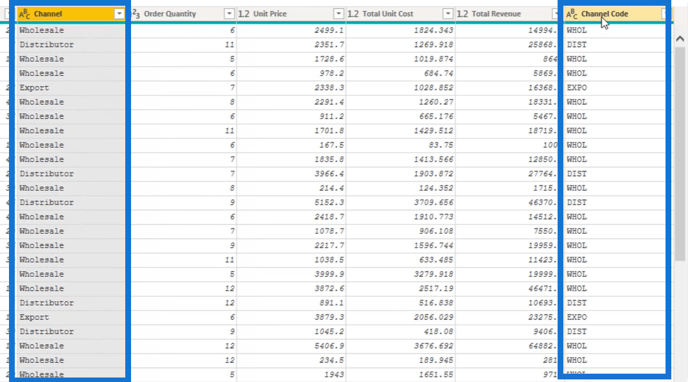Click the vertical scrollbar thumb

coord(680,153)
